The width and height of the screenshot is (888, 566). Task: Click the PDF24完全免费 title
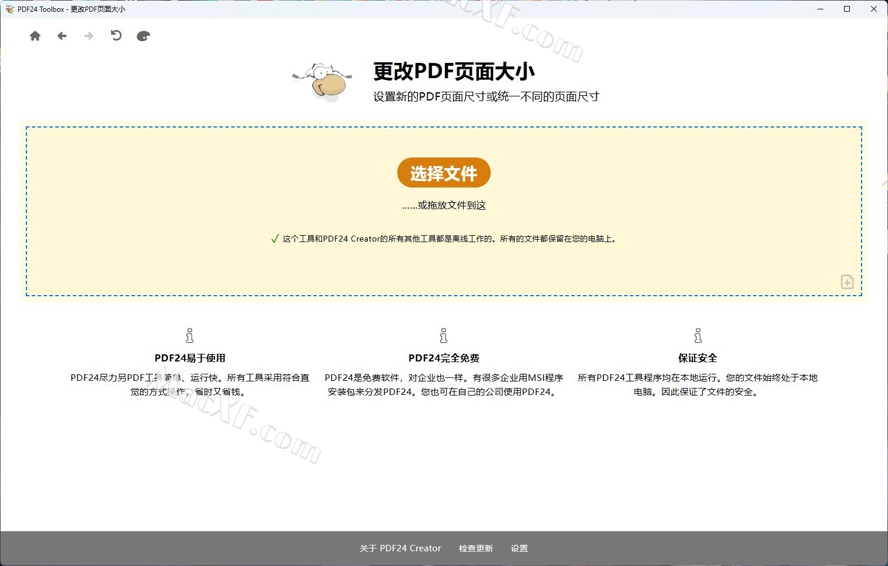click(444, 358)
